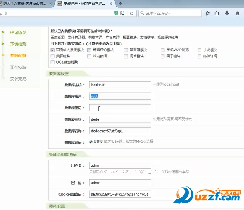Click the 数据库设定 section header
This screenshot has width=244, height=210.
point(59,74)
